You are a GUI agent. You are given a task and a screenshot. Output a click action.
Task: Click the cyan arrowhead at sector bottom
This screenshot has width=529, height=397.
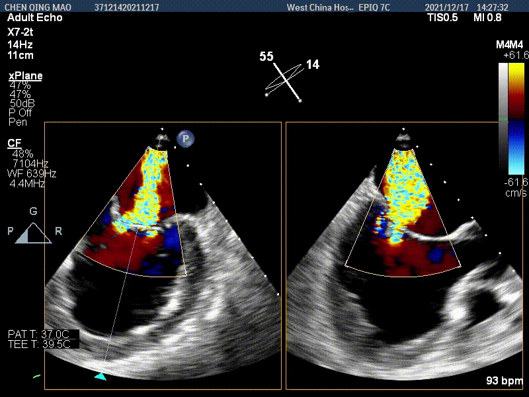[x=100, y=376]
